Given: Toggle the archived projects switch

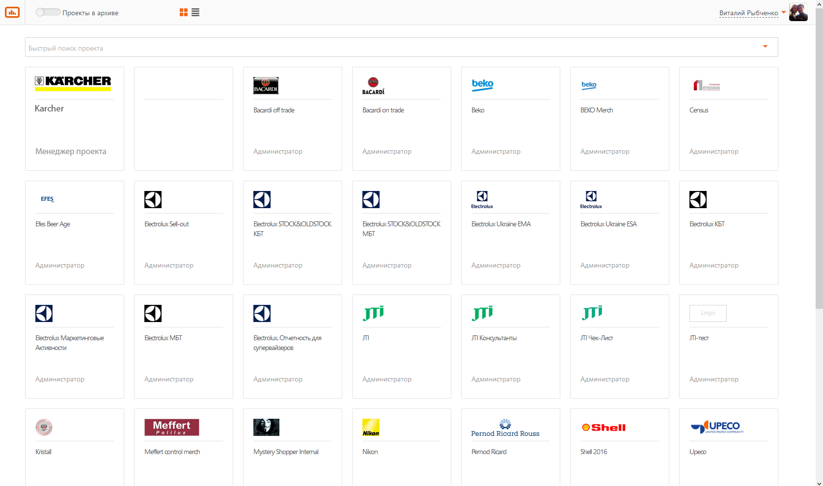Looking at the screenshot, I should (48, 12).
